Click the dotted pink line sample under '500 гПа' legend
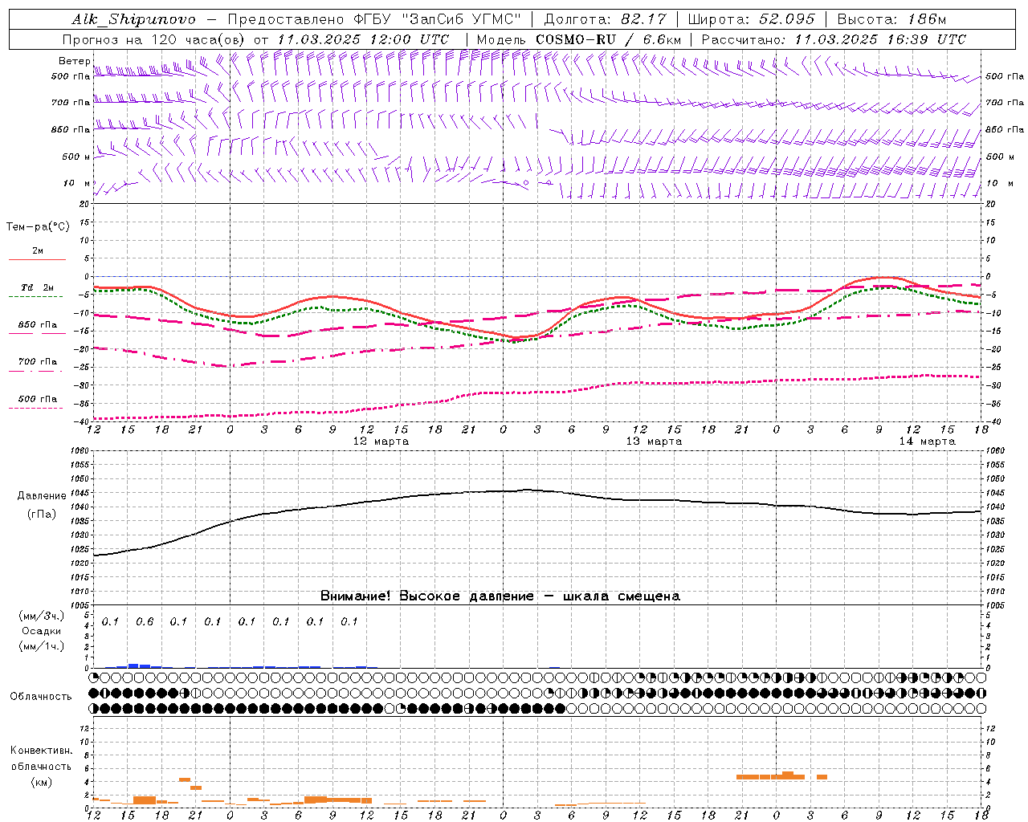1028x822 pixels. 36,408
